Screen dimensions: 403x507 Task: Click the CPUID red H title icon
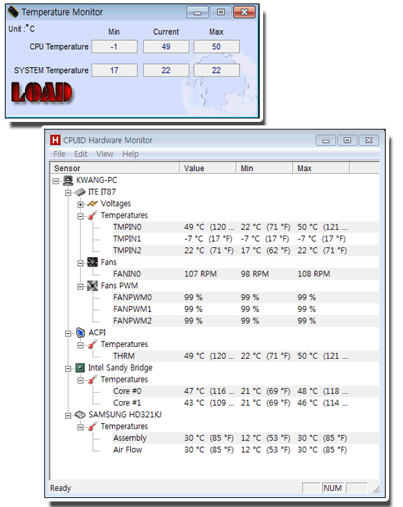(x=55, y=140)
